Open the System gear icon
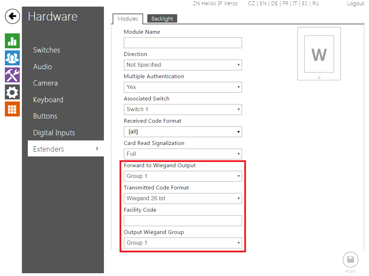This screenshot has height=276, width=369. click(x=12, y=92)
